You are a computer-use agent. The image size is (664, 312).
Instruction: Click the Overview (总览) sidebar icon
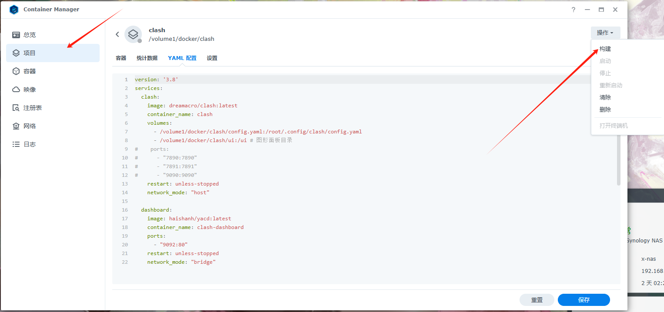pyautogui.click(x=16, y=35)
